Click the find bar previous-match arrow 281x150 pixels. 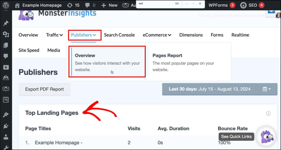tap(187, 4)
